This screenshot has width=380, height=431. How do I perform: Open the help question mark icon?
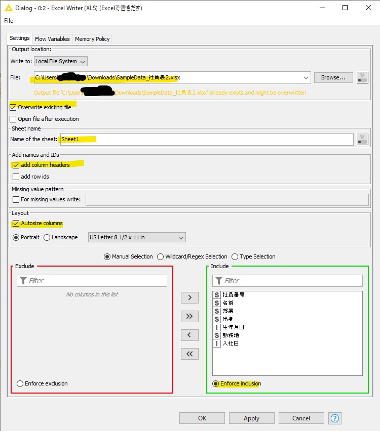point(334,418)
